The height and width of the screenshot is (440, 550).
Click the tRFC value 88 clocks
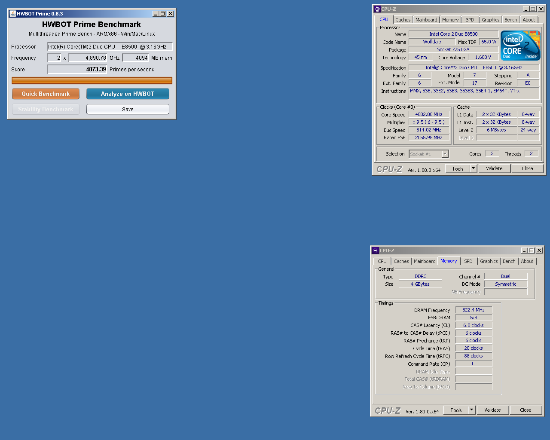point(474,356)
